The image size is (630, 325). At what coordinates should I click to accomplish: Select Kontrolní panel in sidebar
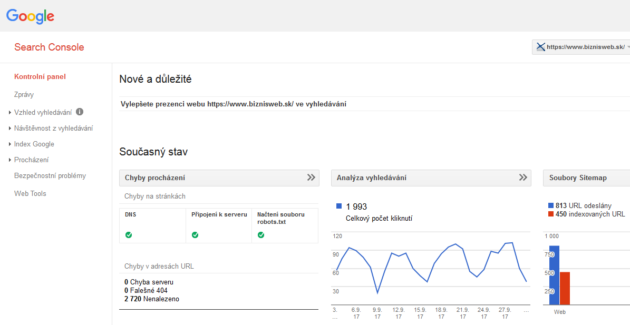[40, 76]
